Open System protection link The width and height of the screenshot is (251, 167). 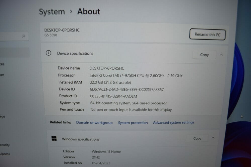pos(133,123)
